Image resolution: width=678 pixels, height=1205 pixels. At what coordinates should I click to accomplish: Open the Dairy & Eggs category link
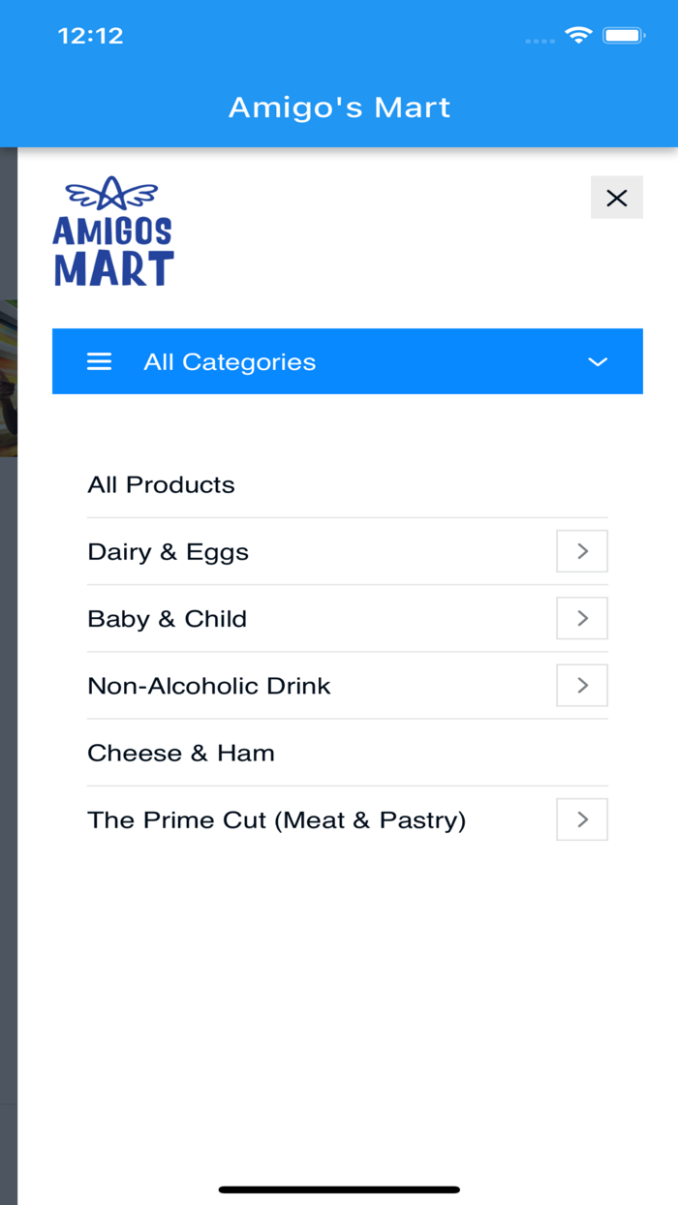pyautogui.click(x=168, y=551)
